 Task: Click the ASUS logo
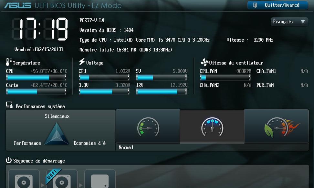click(18, 5)
